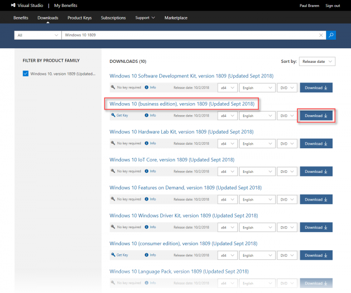Open the Sort by Release date dropdown
Viewport: 351px width, 293px height.
tap(317, 61)
